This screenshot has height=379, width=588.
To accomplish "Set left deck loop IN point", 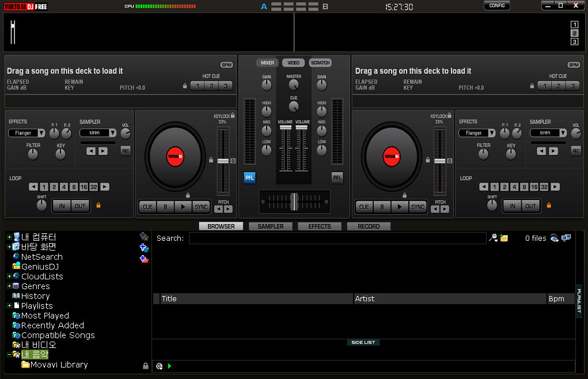I will (x=62, y=206).
